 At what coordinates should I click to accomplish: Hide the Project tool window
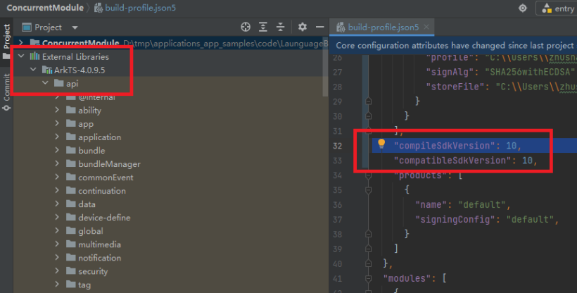pos(319,27)
